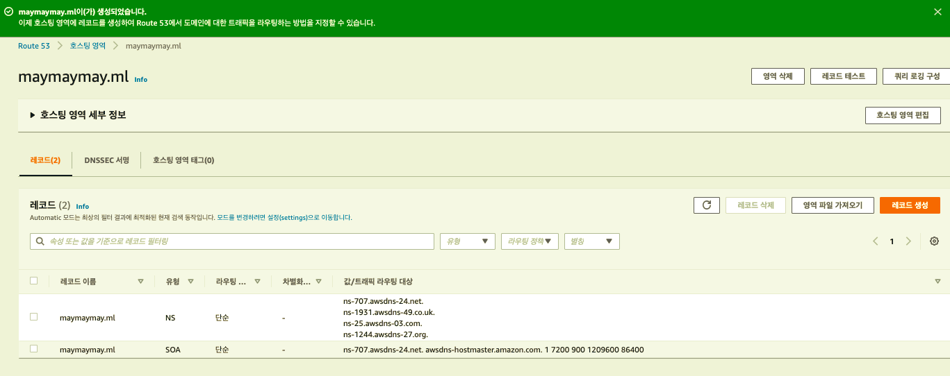Click 단순 routing cell in SOA row
This screenshot has width=950, height=376.
point(222,350)
